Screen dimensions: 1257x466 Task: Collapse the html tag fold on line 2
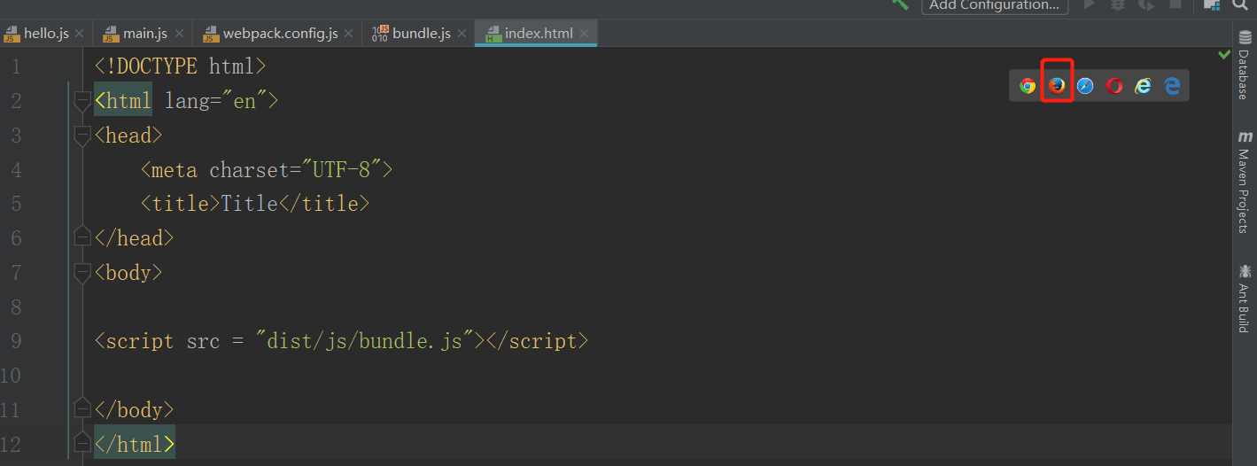click(82, 100)
